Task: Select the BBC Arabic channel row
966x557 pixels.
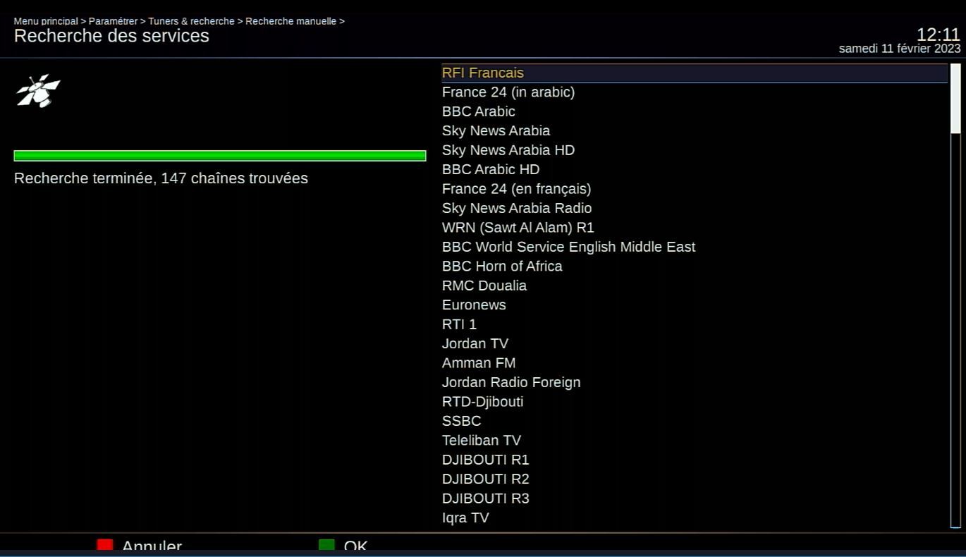Action: coord(695,111)
